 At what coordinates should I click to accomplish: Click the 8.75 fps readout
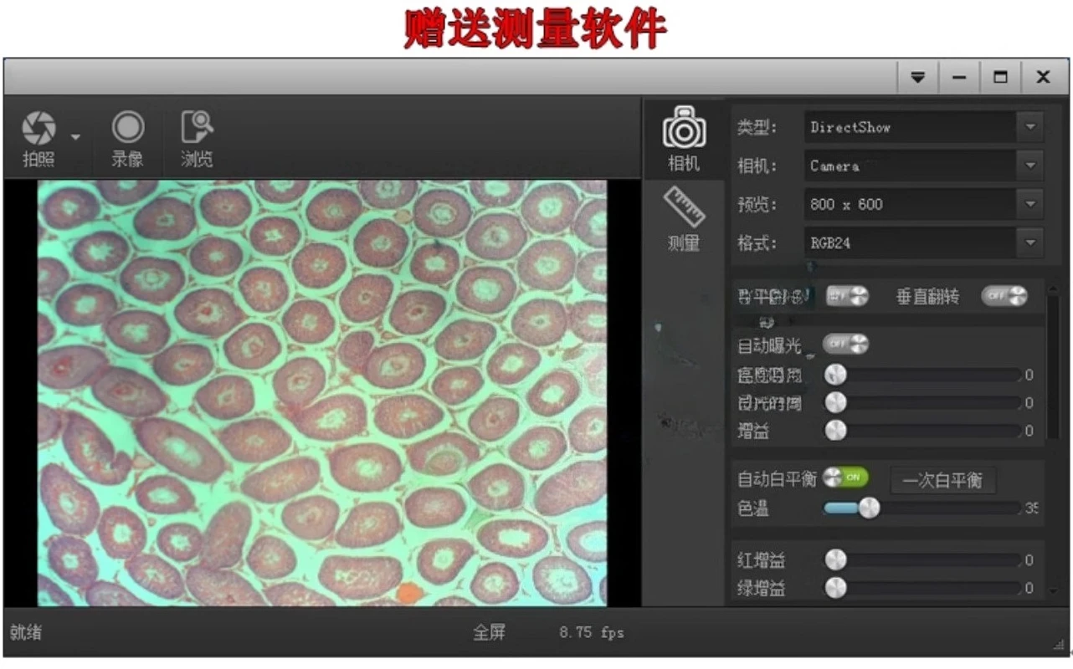(x=592, y=633)
